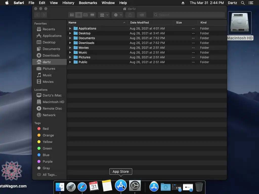Show All Tags in sidebar
The image size is (259, 194).
(49, 175)
